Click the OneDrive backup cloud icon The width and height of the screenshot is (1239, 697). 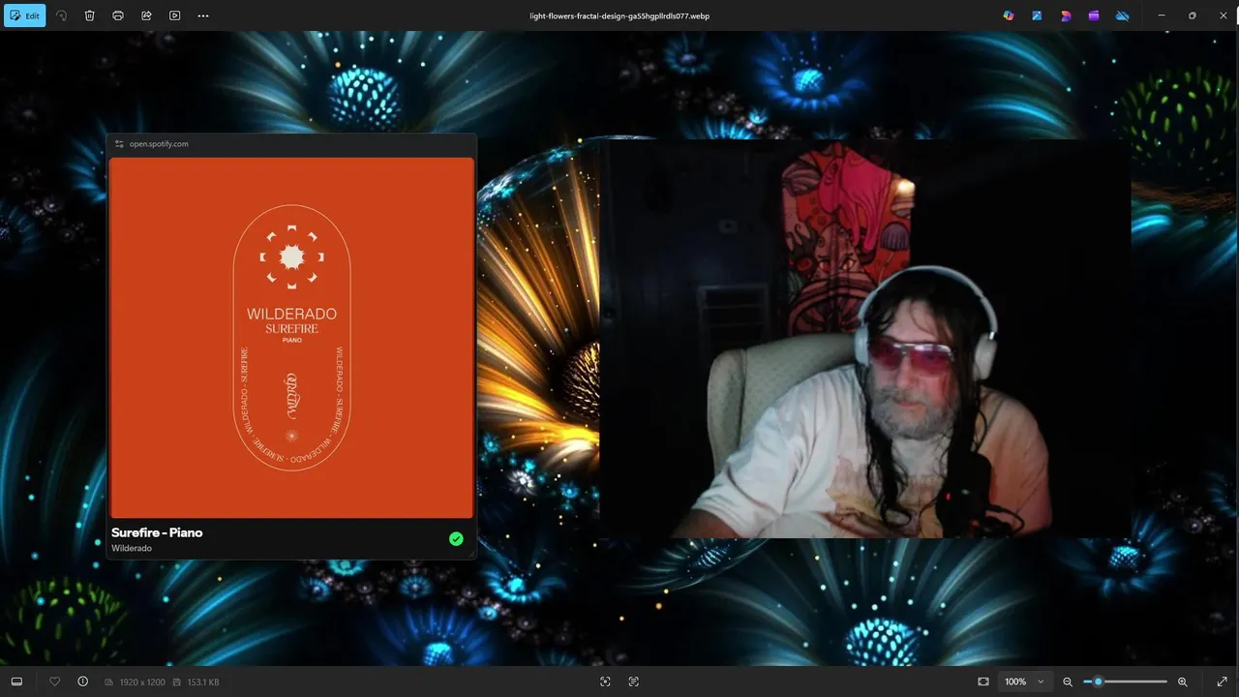1123,15
